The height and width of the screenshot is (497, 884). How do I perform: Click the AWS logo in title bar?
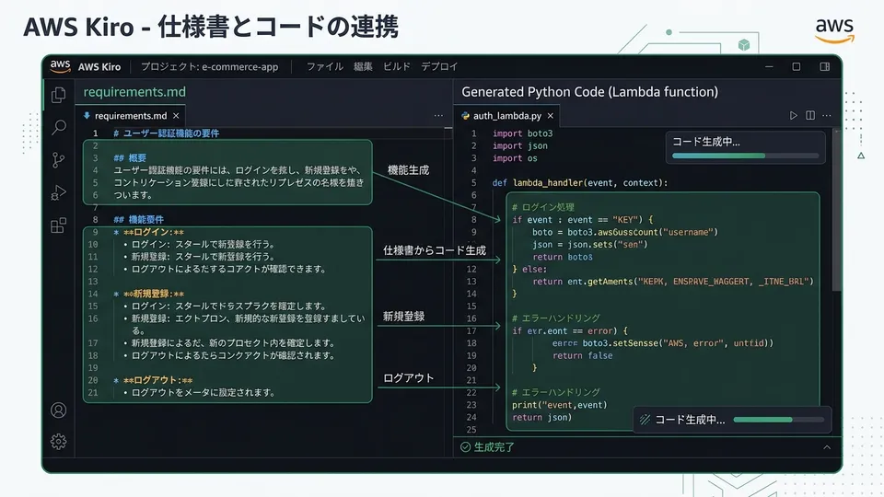[x=61, y=66]
